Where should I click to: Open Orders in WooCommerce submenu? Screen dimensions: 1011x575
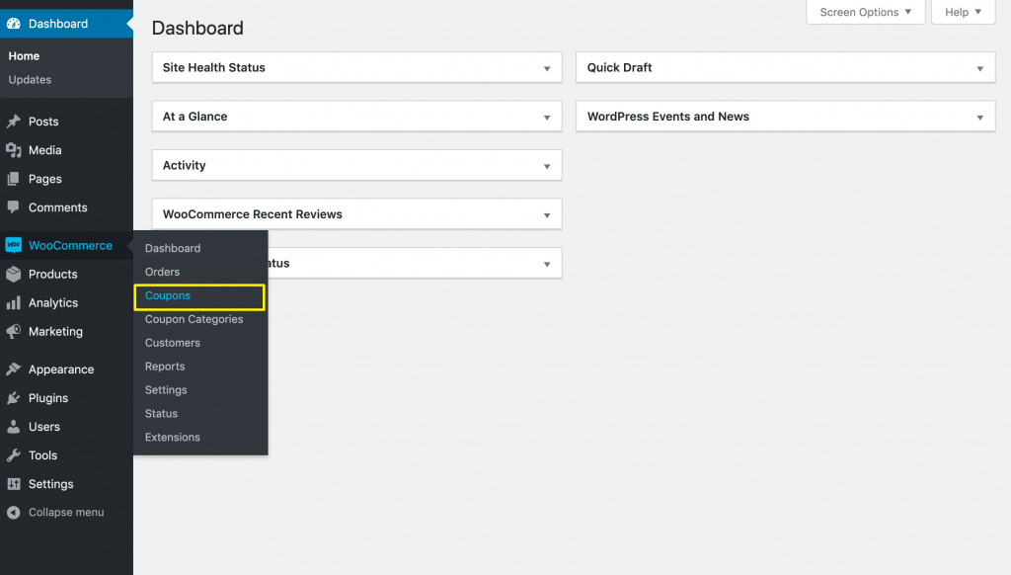coord(163,272)
